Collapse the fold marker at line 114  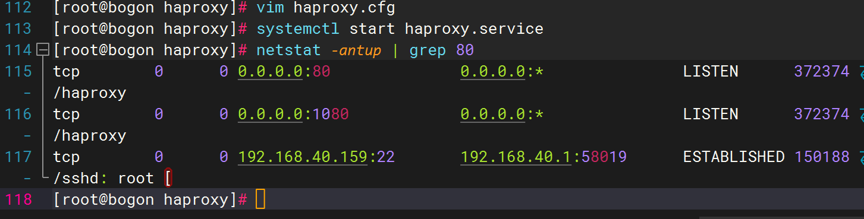click(x=42, y=50)
